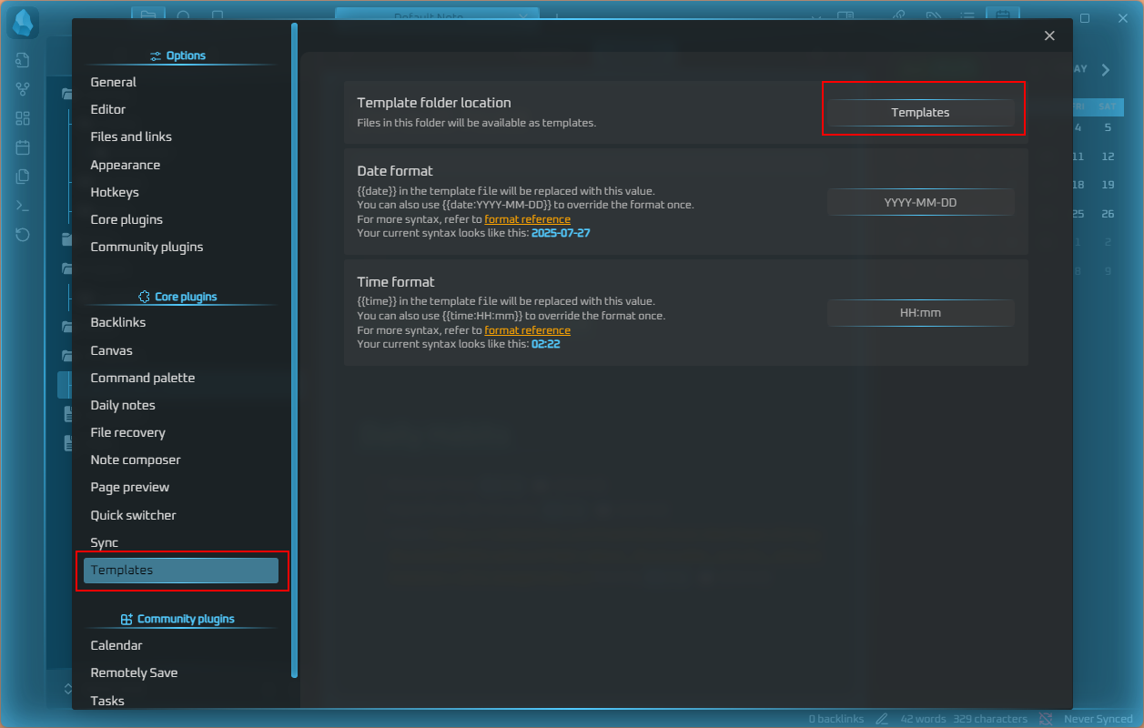Click 329 characters in the status bar
This screenshot has height=728, width=1144.
pyautogui.click(x=990, y=719)
